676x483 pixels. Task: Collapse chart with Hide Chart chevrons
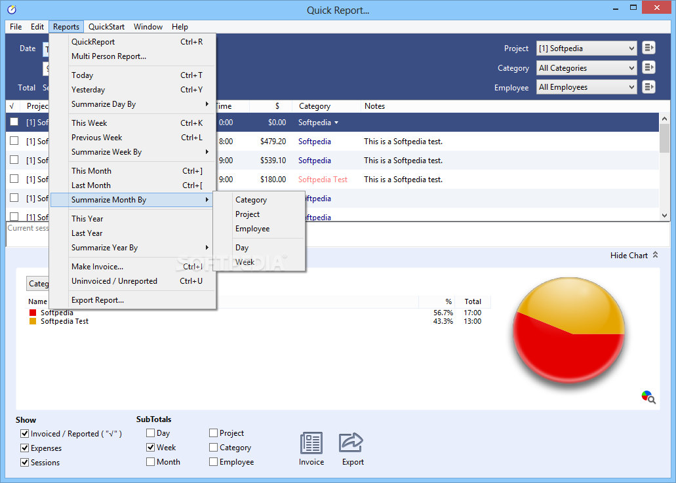tap(655, 255)
